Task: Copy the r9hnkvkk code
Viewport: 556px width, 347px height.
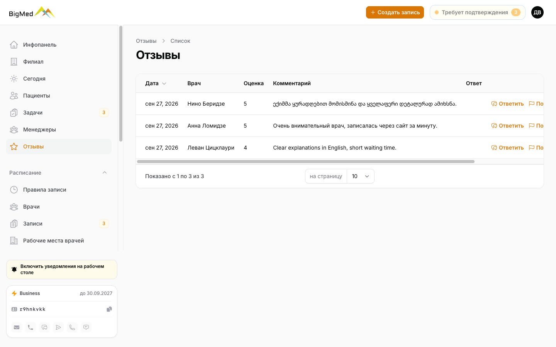Action: click(109, 309)
